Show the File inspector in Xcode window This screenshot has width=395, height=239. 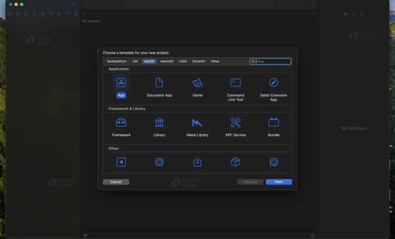point(346,14)
